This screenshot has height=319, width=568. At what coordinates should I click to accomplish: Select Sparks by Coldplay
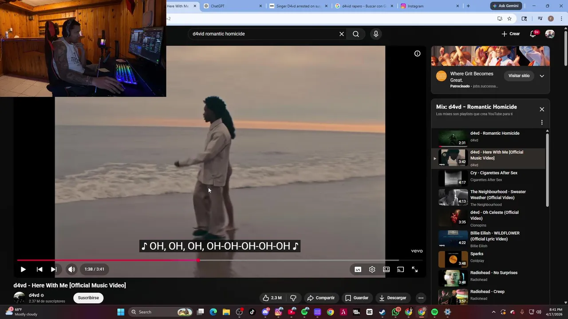[488, 259]
